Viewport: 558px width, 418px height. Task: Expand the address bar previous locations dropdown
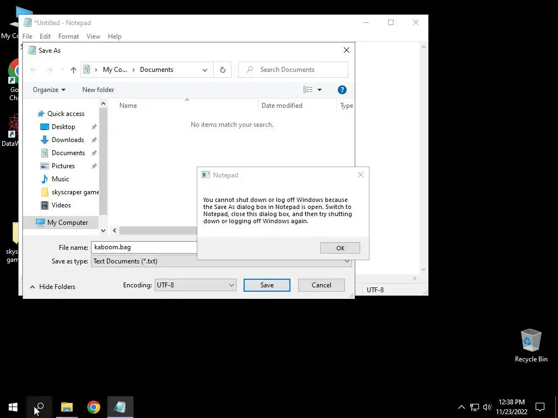click(x=205, y=70)
